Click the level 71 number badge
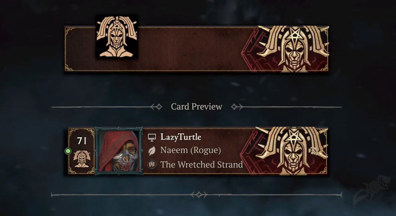This screenshot has height=216, width=396. tap(82, 141)
